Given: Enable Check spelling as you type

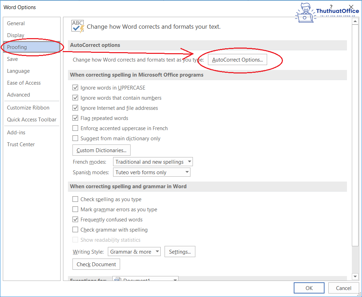Looking at the screenshot, I should pos(75,199).
